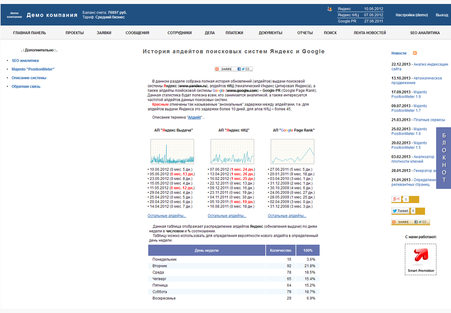This screenshot has width=451, height=313.
Task: Click the Majento "PositionMeter" sidebar link
Action: [33, 69]
